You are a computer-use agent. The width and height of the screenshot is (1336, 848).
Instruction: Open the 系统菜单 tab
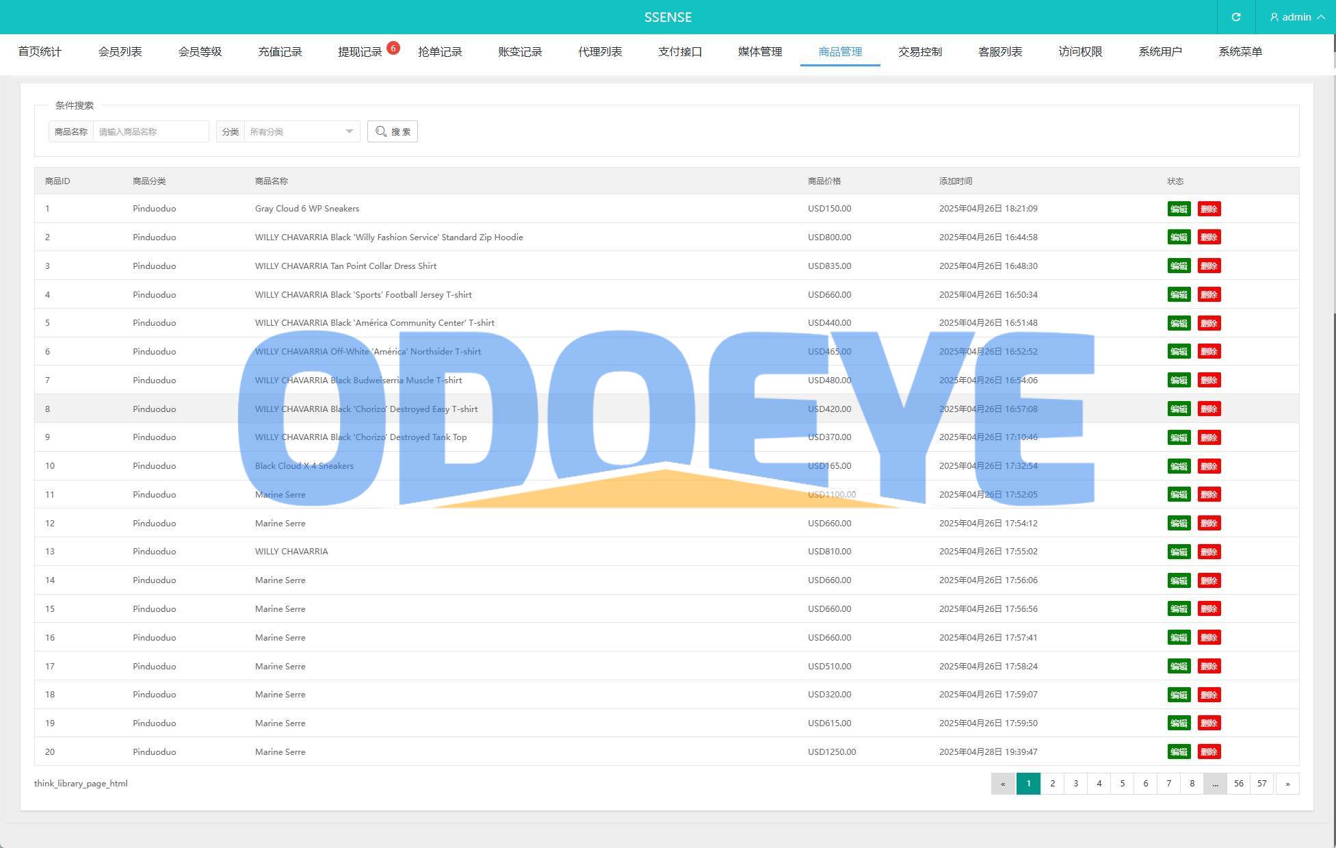(1240, 52)
